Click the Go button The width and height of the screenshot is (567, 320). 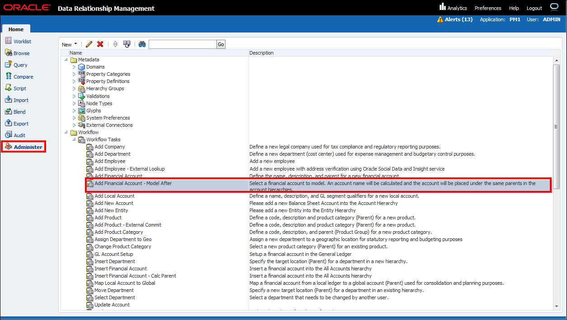pos(220,44)
